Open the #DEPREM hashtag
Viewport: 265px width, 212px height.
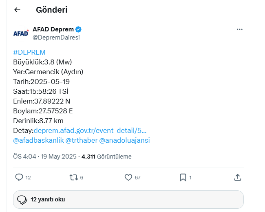coord(29,52)
